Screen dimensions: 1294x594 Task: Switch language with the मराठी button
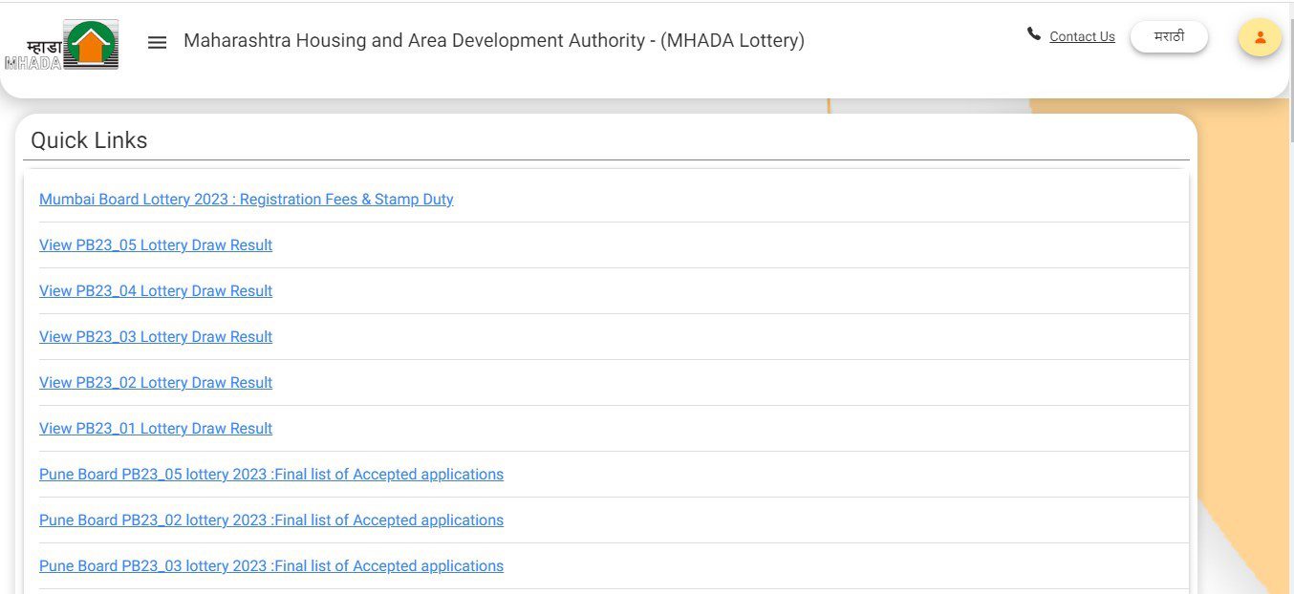click(1169, 36)
